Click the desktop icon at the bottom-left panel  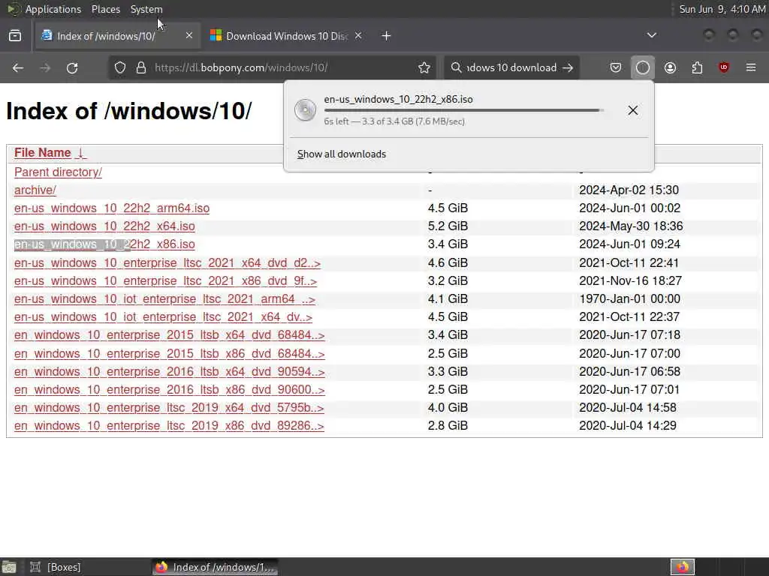click(x=9, y=567)
